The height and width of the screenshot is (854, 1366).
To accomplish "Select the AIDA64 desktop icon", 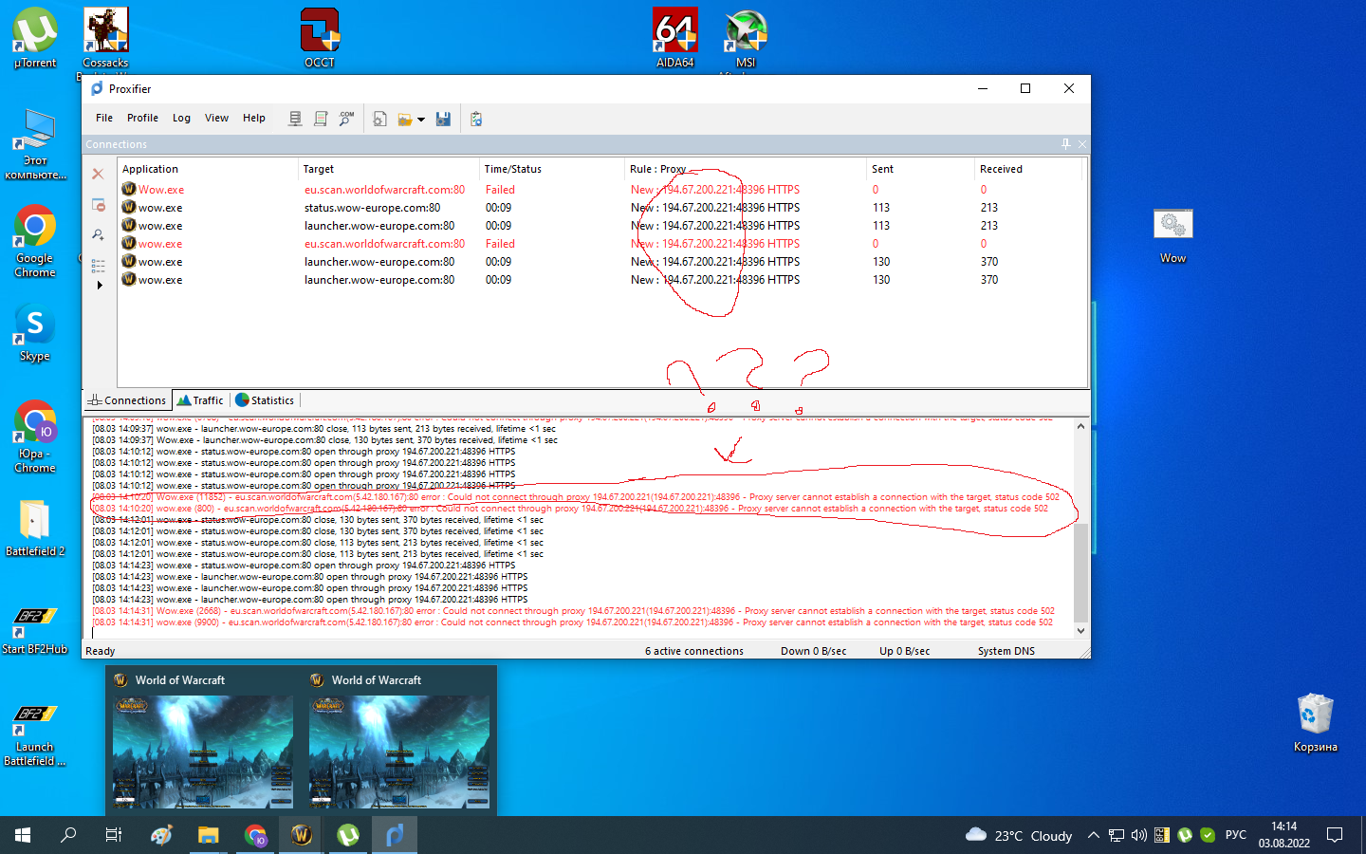I will coord(675,38).
